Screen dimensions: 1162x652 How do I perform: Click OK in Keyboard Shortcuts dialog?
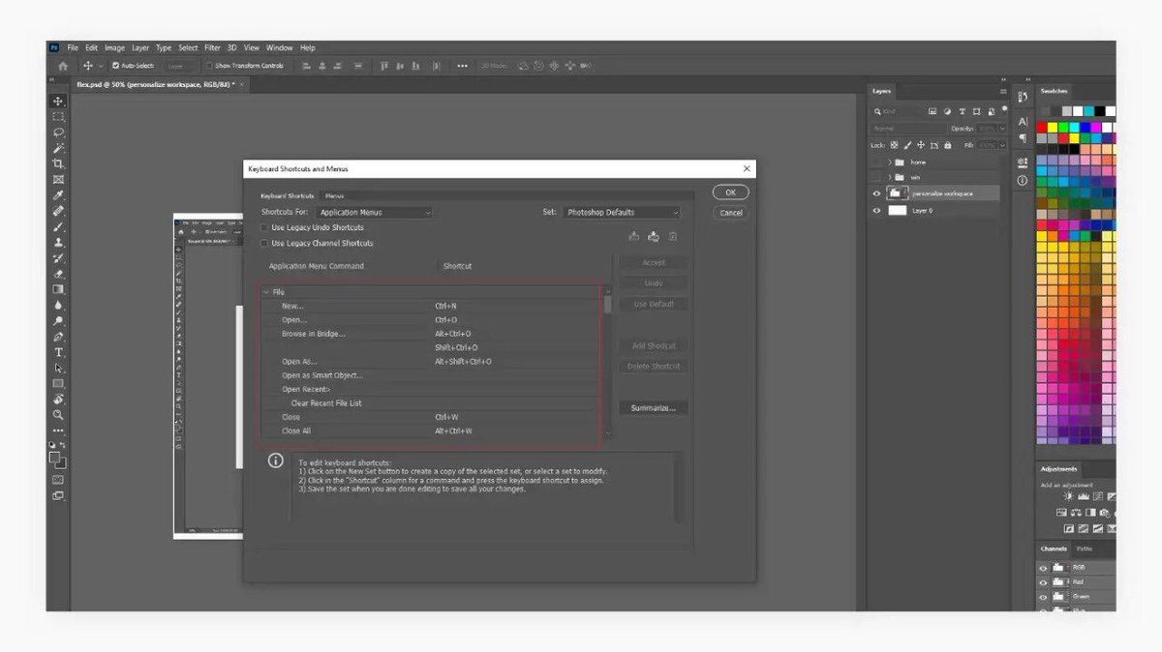pyautogui.click(x=731, y=193)
